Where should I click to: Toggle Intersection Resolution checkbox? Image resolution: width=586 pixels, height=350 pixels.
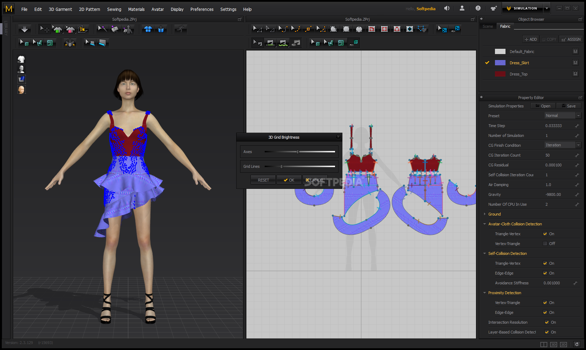point(547,322)
